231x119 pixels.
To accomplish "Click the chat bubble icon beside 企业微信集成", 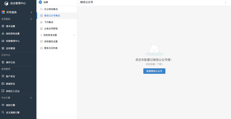I will click(x=41, y=9).
